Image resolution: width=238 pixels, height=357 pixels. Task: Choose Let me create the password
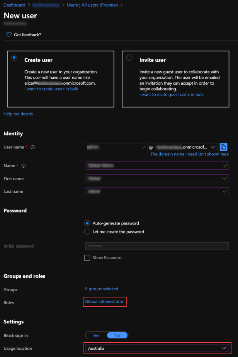point(87,231)
